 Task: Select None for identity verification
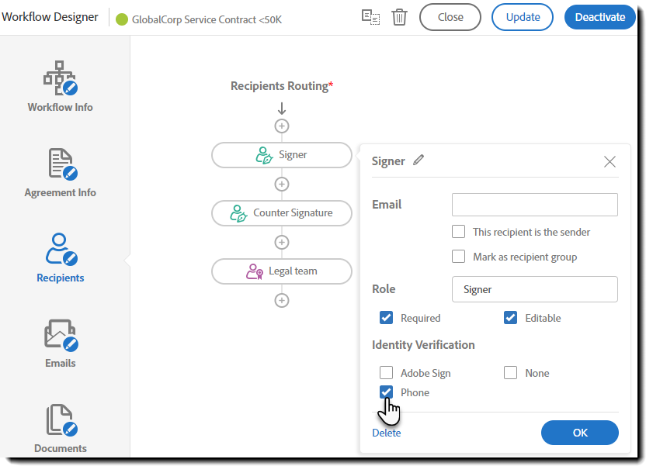(x=510, y=373)
